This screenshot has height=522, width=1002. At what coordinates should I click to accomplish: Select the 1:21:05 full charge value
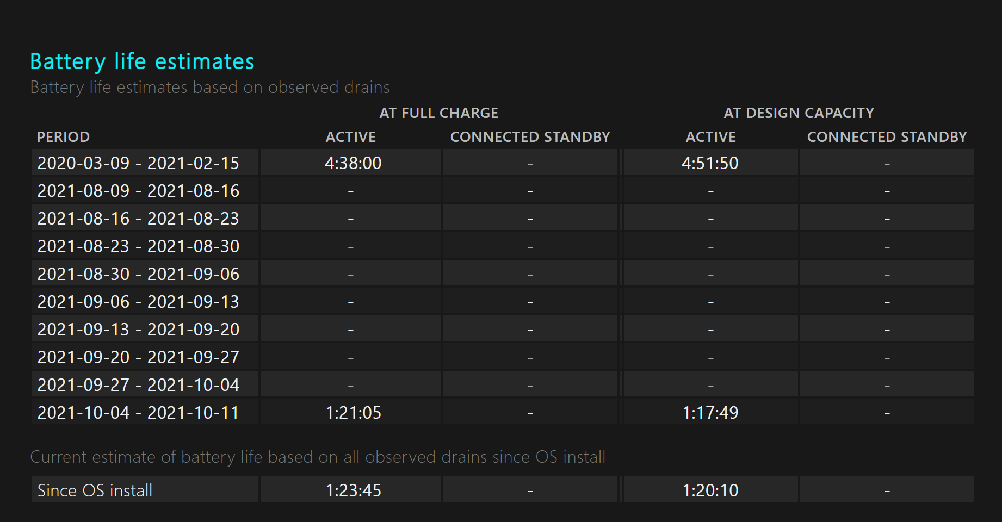coord(353,413)
